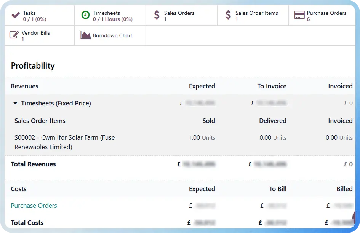Viewport: 360px width, 233px height.
Task: Open the Sales Order Items stat label
Action: (x=257, y=13)
